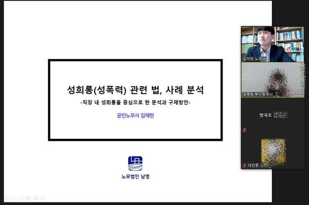
Task: Click the 김재현 노무사 name label
Action: (x=254, y=59)
